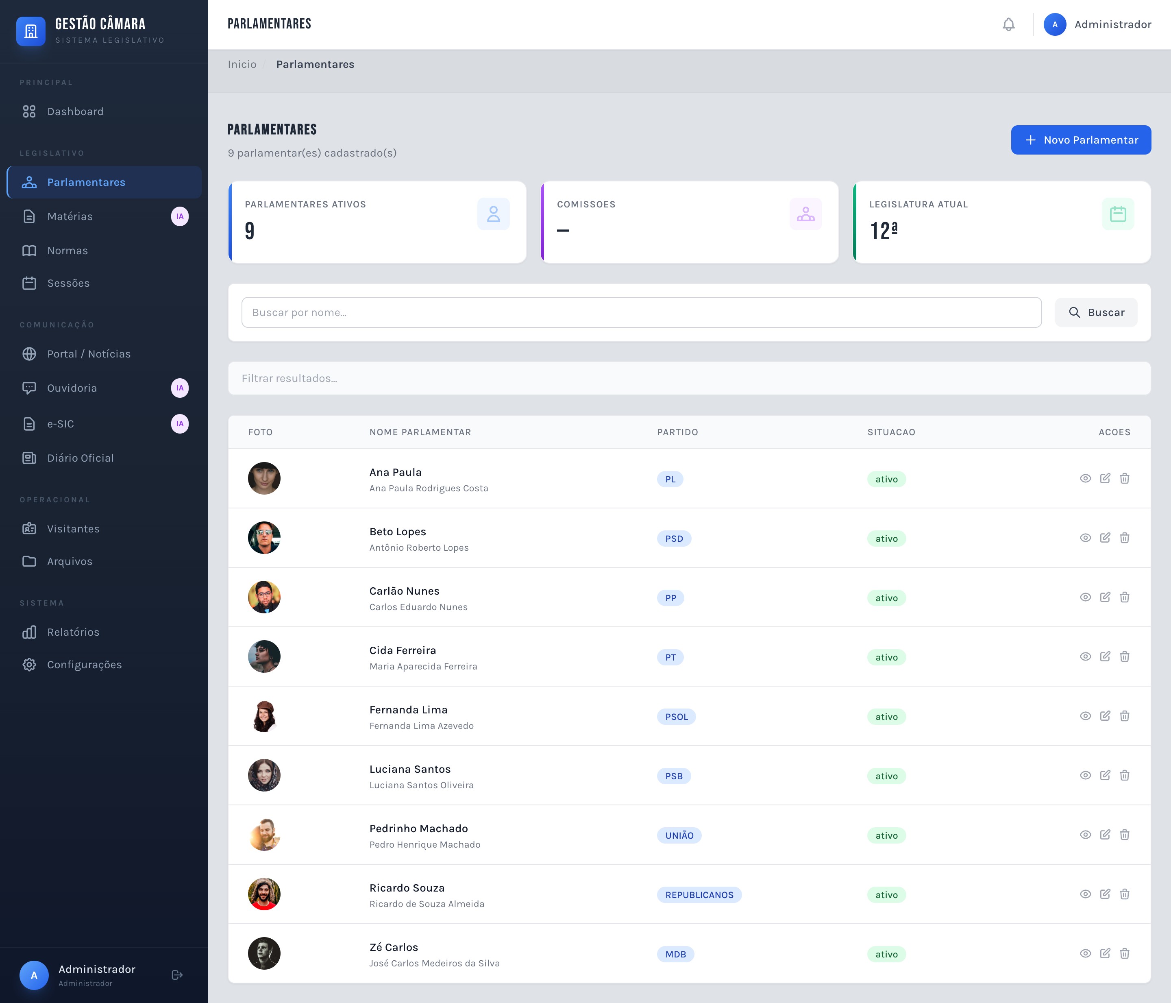Click the calendar icon in Legislatura Atual card
Screen dimensions: 1171x1003
pyautogui.click(x=1117, y=214)
